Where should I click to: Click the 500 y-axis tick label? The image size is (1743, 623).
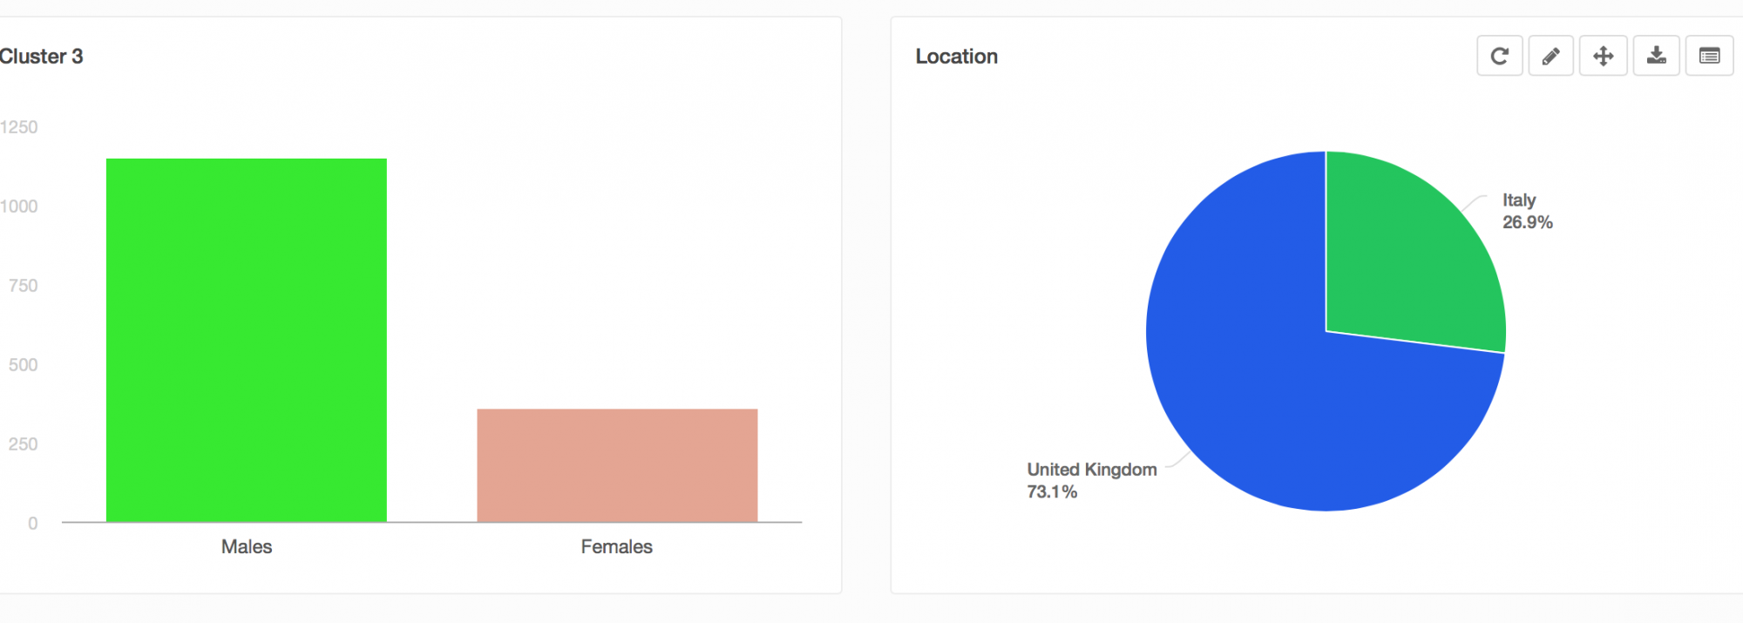point(24,365)
